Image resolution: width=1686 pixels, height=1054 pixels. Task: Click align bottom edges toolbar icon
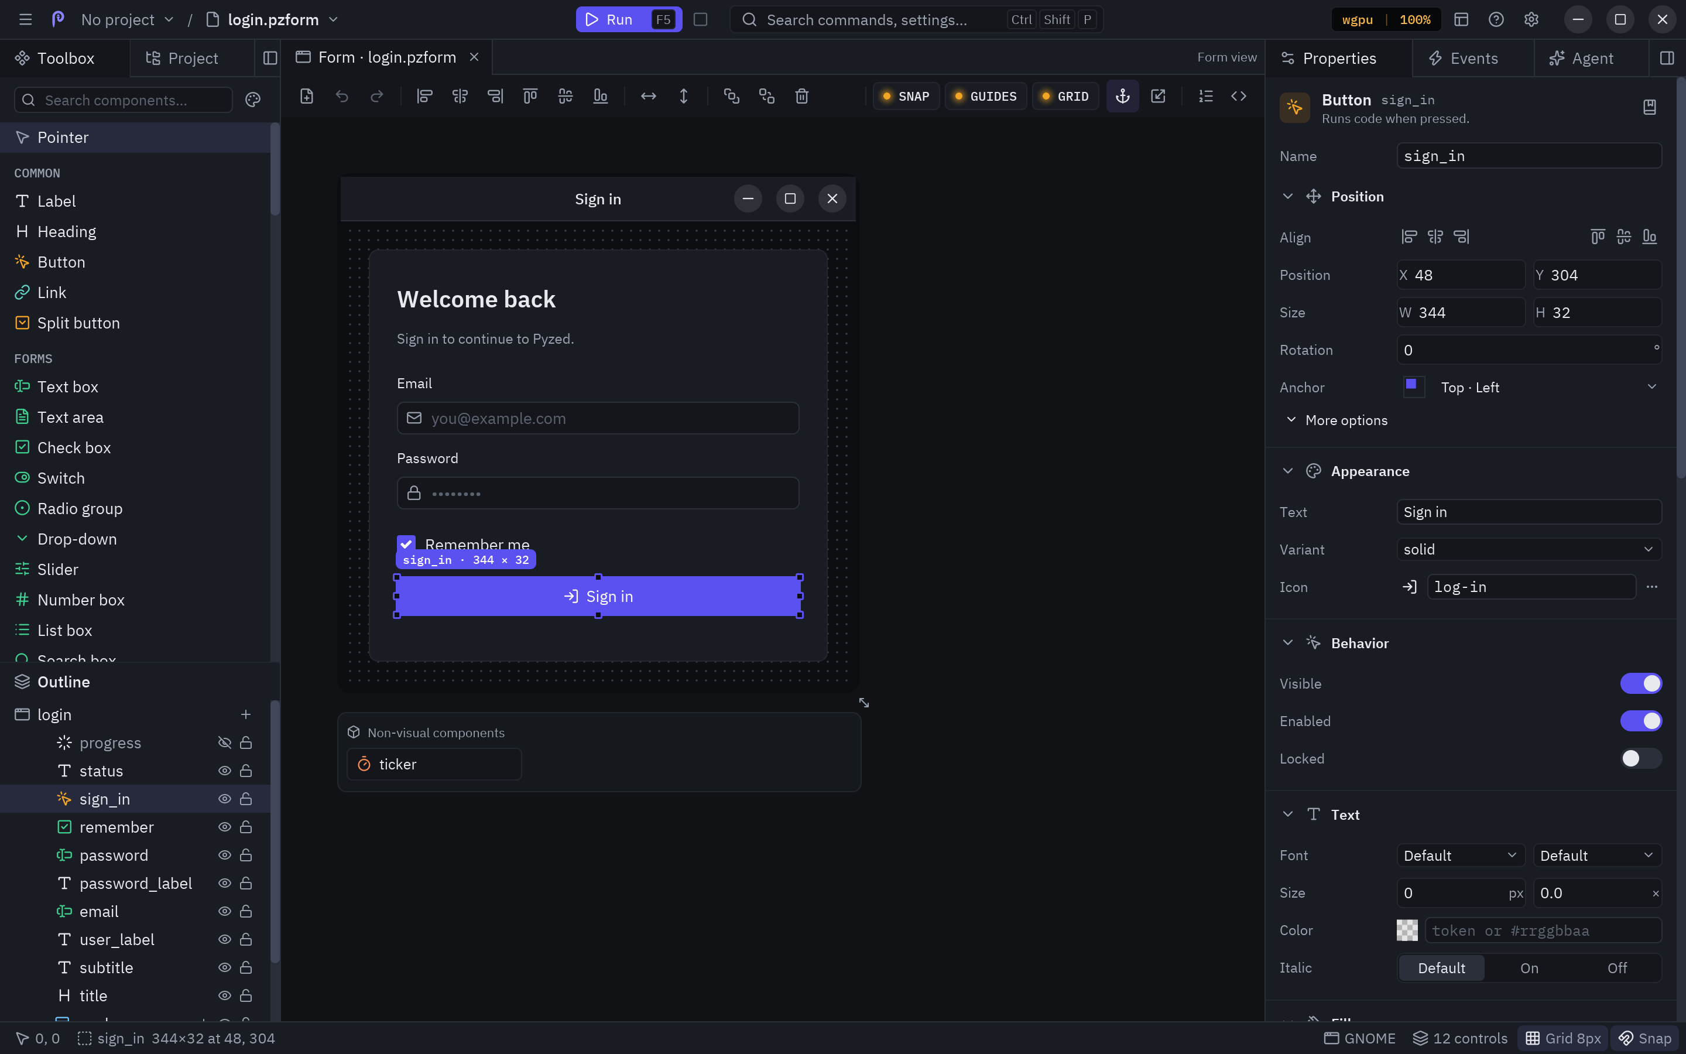click(x=601, y=96)
